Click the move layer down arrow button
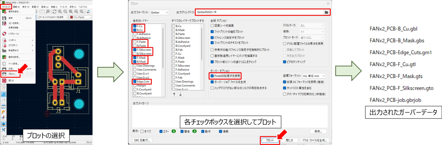Image resolution: width=442 pixels, height=145 pixels. point(180,94)
